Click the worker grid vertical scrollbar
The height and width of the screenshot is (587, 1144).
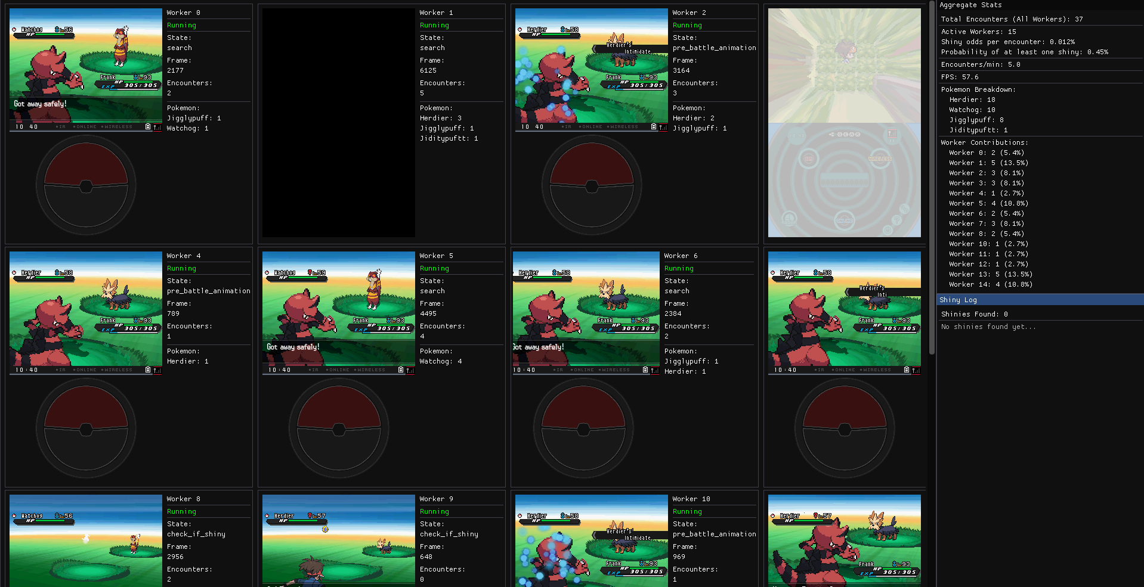pyautogui.click(x=932, y=179)
